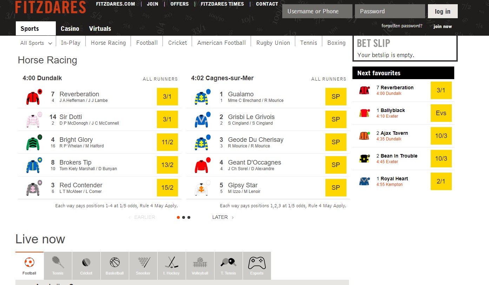This screenshot has height=285, width=489.
Task: Bet on Red Contender at 15/2
Action: tap(167, 188)
